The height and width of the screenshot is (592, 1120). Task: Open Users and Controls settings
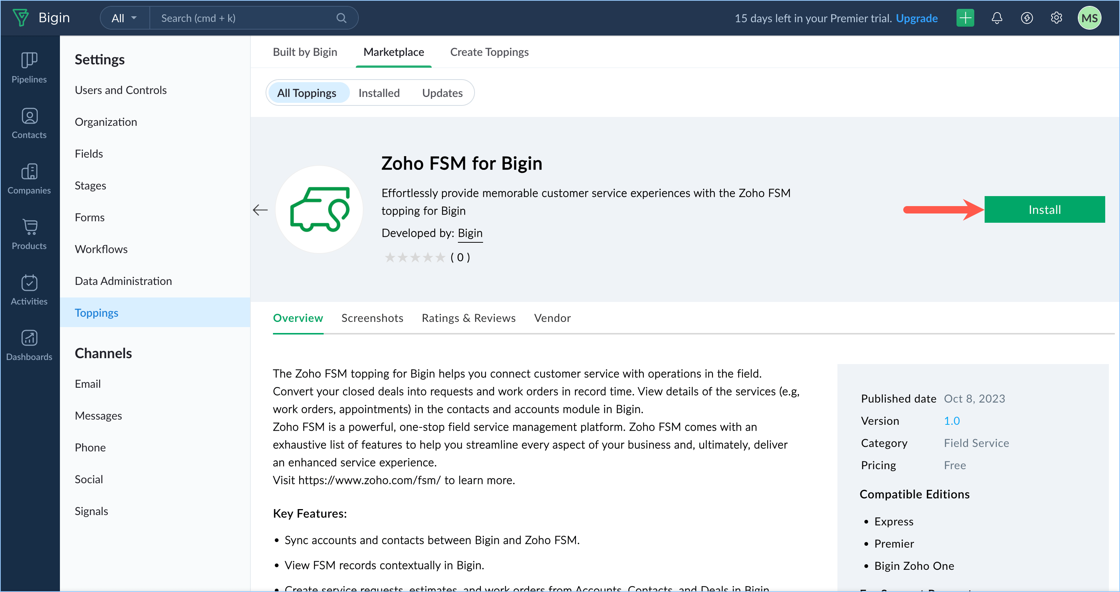pos(121,90)
